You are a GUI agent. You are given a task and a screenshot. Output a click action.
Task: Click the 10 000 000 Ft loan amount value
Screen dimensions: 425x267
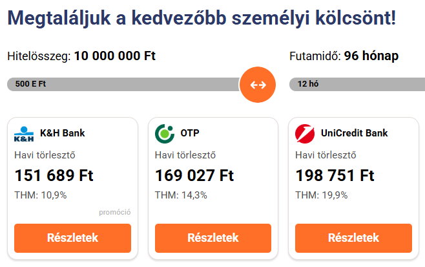pyautogui.click(x=115, y=56)
